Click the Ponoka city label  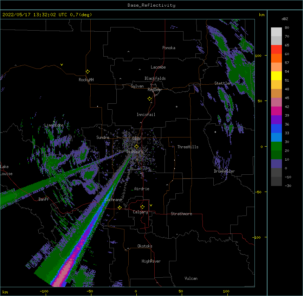169,48
